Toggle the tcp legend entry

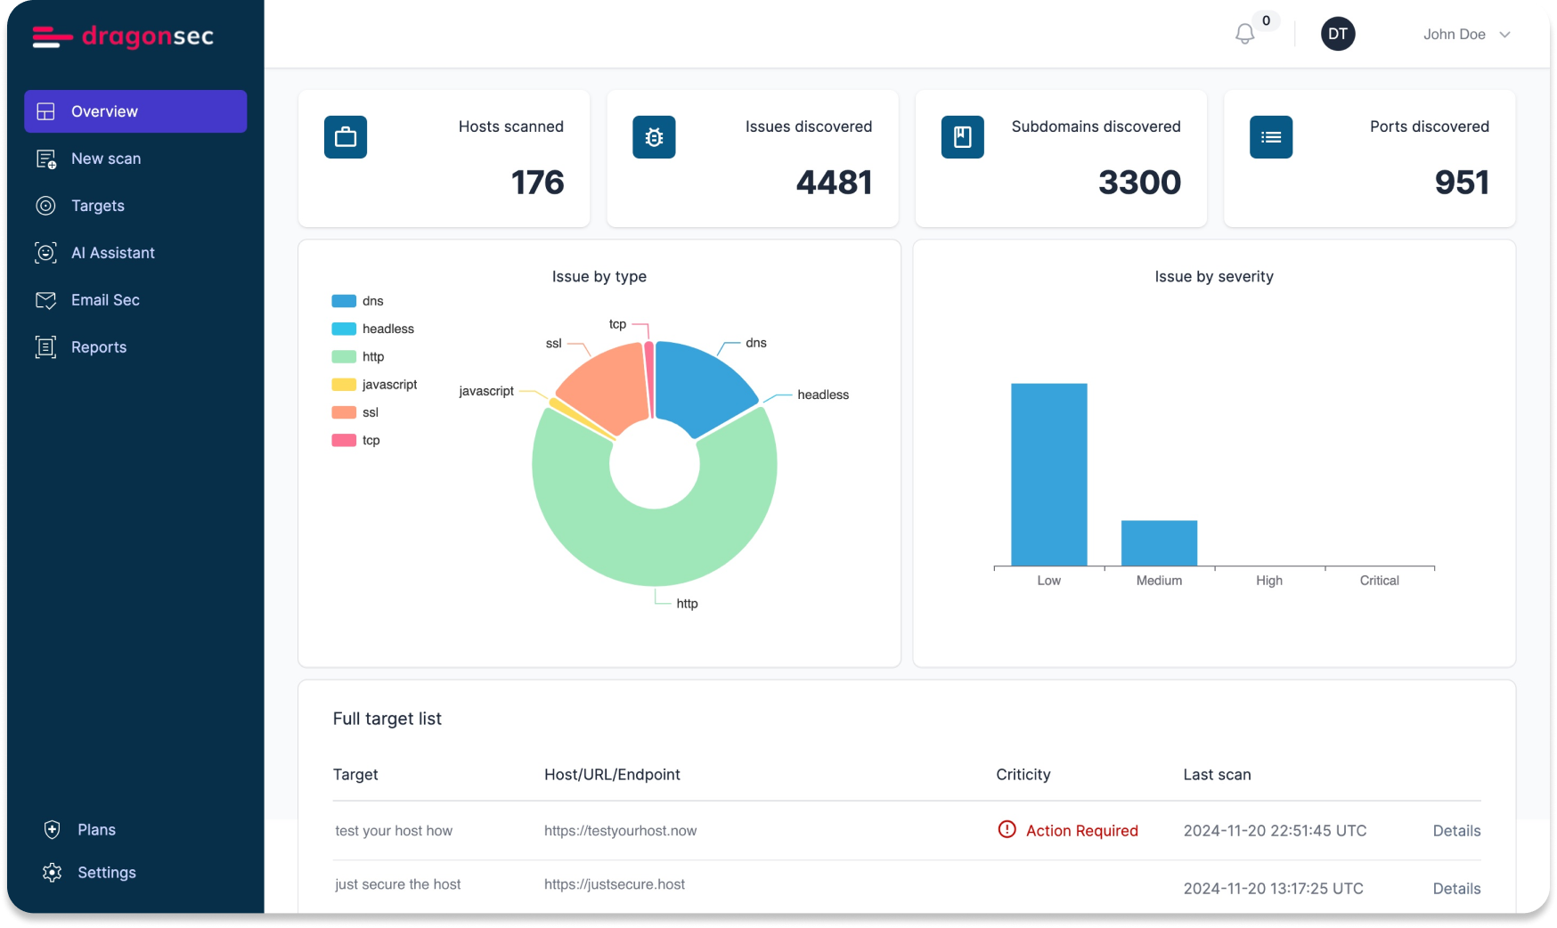point(356,440)
